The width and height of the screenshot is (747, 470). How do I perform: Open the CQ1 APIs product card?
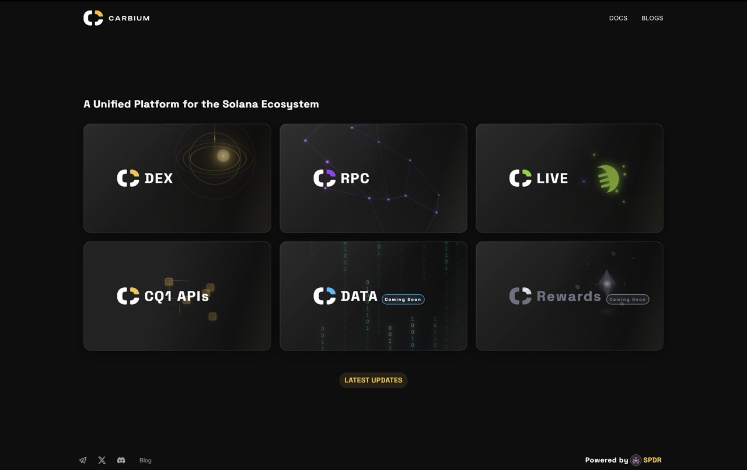(177, 296)
